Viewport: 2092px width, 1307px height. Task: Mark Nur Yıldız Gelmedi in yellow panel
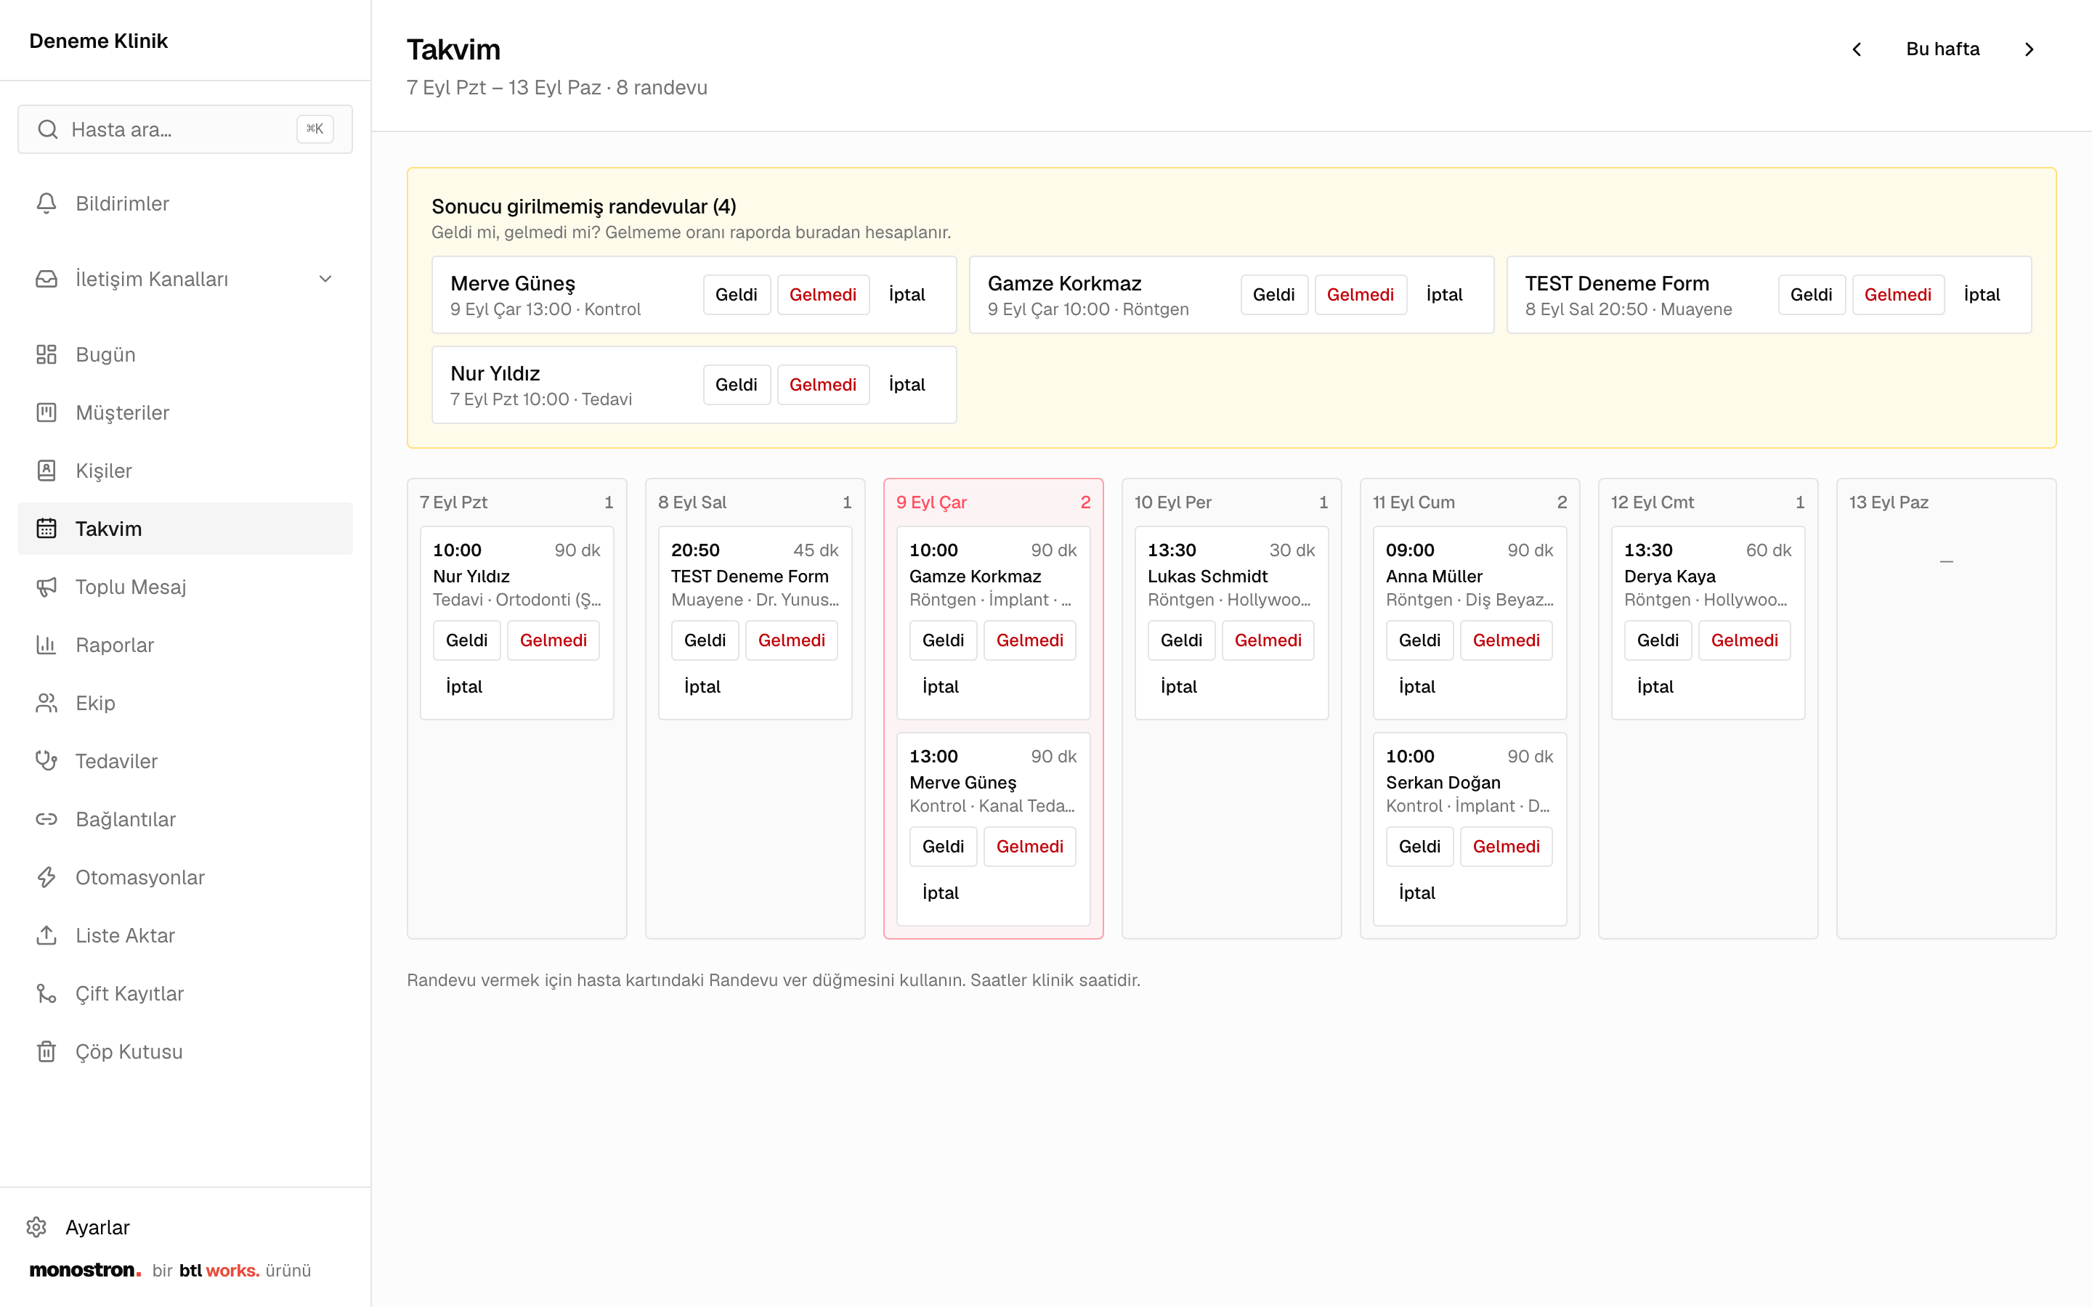(x=822, y=385)
